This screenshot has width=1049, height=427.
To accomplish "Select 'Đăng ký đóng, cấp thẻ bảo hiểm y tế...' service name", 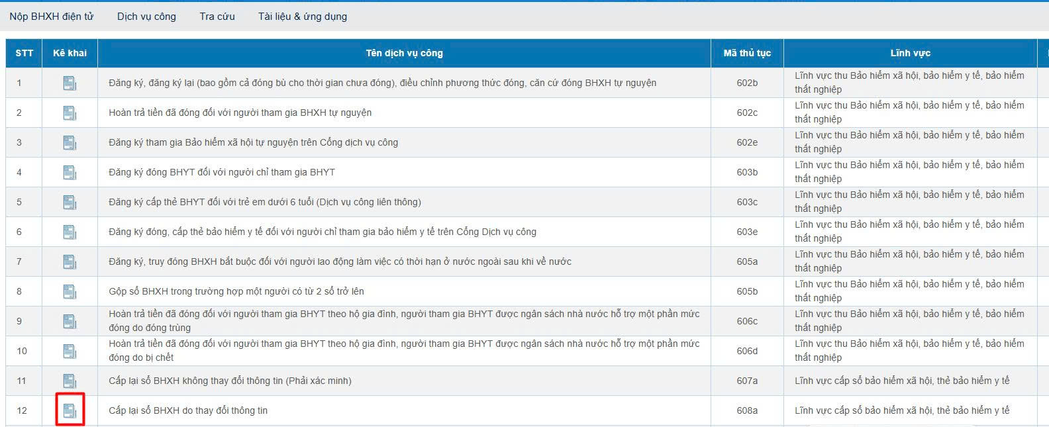I will coord(323,232).
